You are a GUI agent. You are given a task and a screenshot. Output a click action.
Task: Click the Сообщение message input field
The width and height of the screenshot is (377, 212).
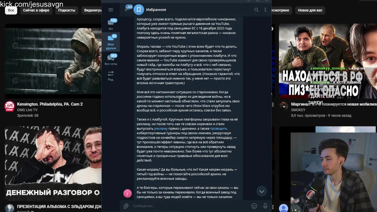[190, 206]
